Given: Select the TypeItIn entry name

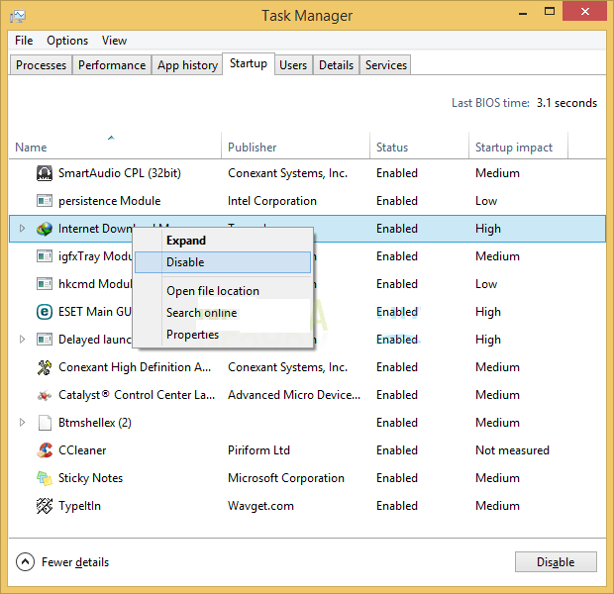Looking at the screenshot, I should [x=79, y=506].
